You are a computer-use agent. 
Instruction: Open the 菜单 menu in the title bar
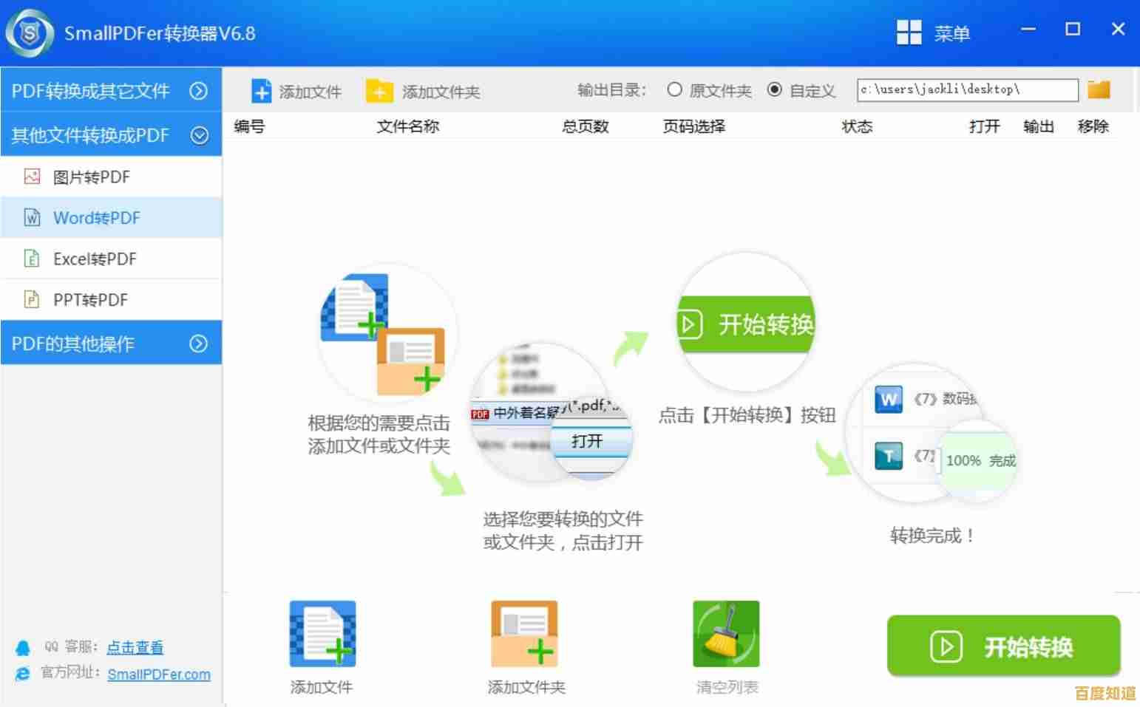(x=934, y=33)
